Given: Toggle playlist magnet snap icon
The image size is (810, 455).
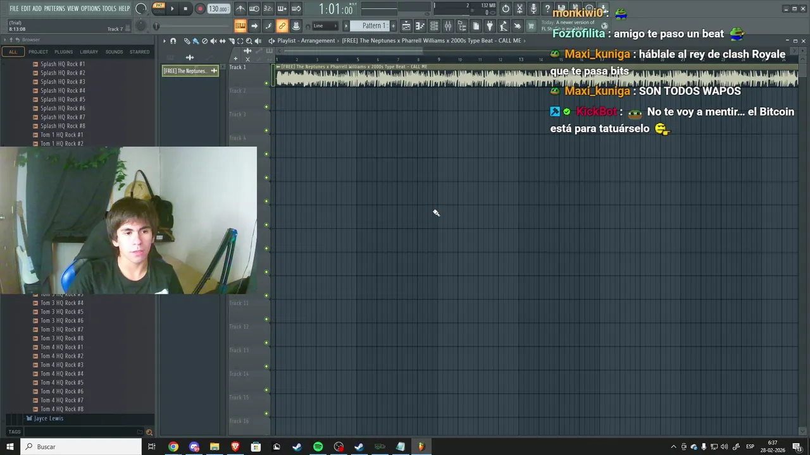Looking at the screenshot, I should pyautogui.click(x=173, y=40).
